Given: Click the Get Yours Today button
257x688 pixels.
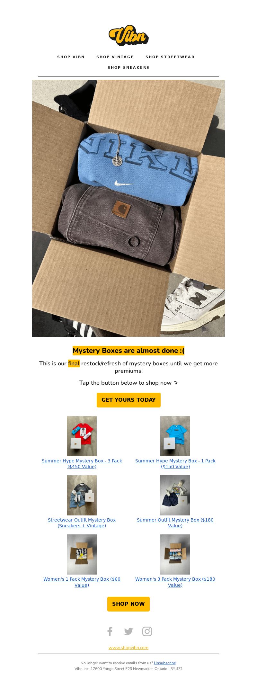Looking at the screenshot, I should [x=128, y=400].
